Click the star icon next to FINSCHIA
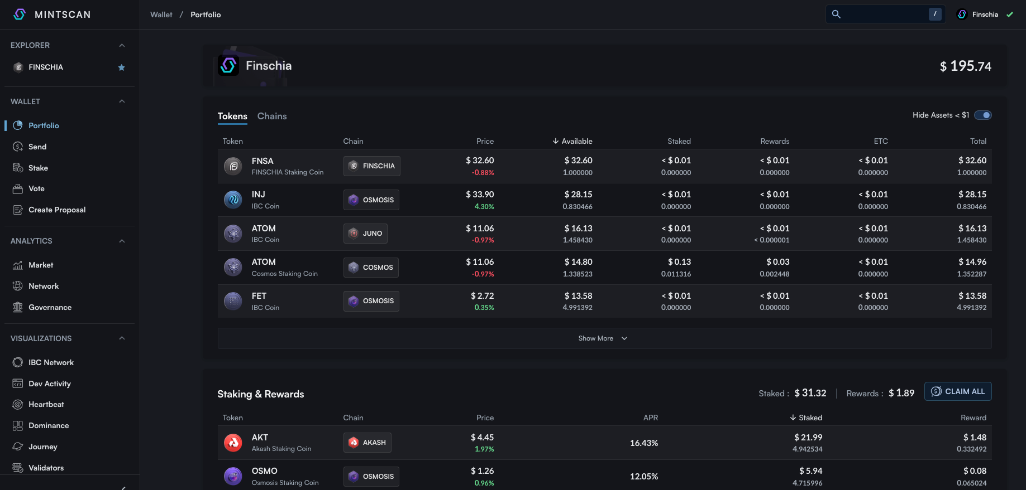This screenshot has width=1026, height=490. click(x=121, y=67)
